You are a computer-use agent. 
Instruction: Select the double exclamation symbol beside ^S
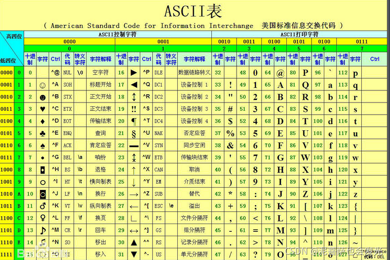pyautogui.click(x=134, y=109)
